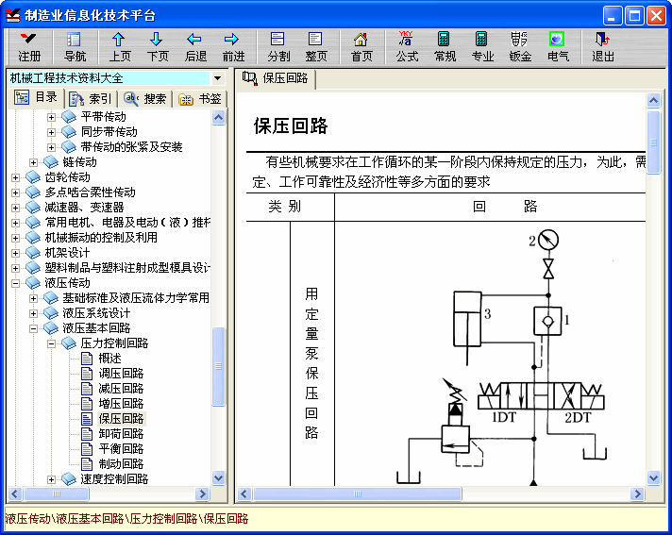Switch to the 搜索 search tab
This screenshot has height=535, width=672.
[146, 99]
